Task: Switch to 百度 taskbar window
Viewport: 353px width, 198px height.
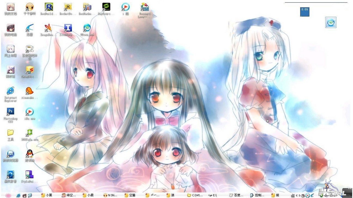Action: [237, 195]
